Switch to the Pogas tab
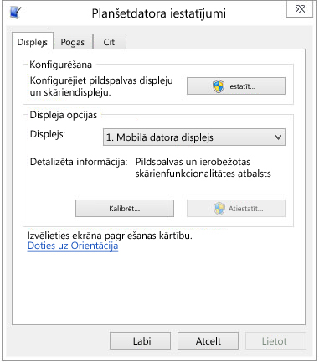This screenshot has width=319, height=363. click(x=73, y=42)
